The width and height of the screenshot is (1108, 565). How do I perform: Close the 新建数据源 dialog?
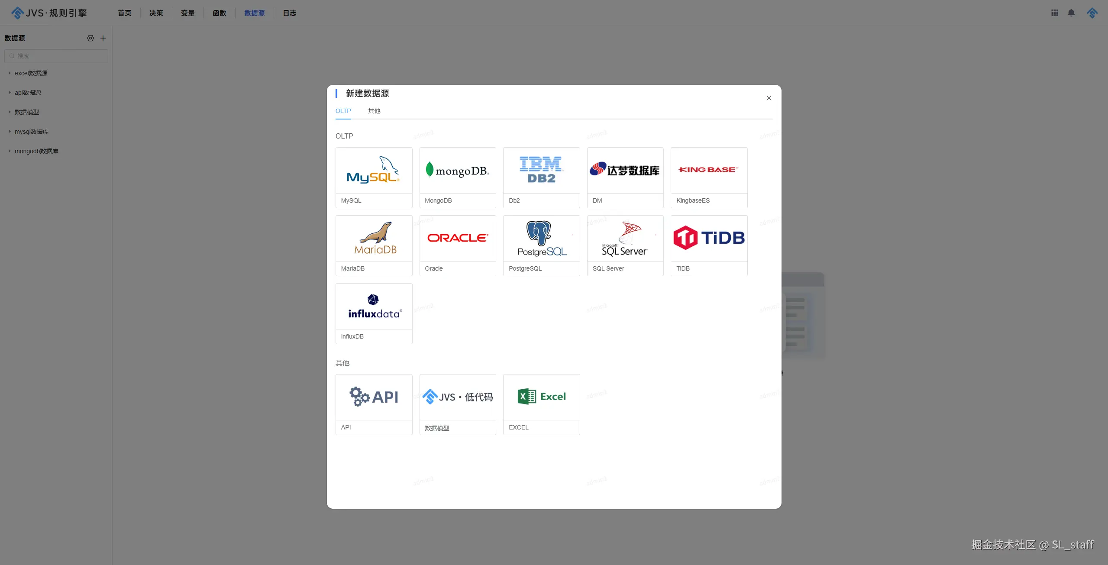[x=769, y=98]
